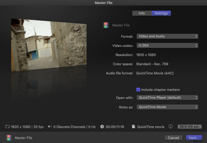Click the resolution value 1920 x 1080 in settings
Viewport: 207px width, 143px height.
[x=146, y=55]
